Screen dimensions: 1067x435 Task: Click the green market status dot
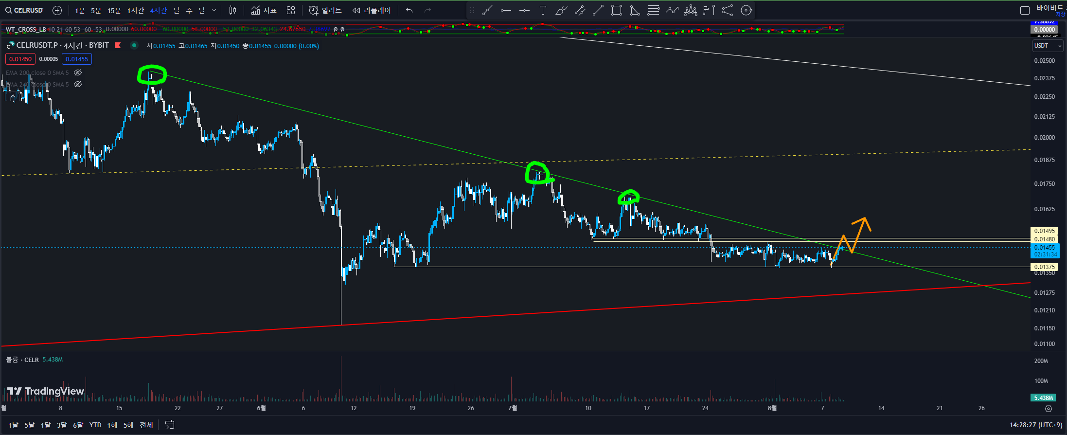click(x=134, y=45)
